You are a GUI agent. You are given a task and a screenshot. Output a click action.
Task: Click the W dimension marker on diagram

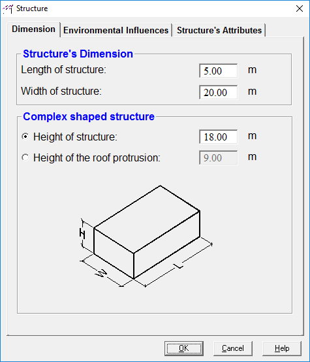pos(101,273)
